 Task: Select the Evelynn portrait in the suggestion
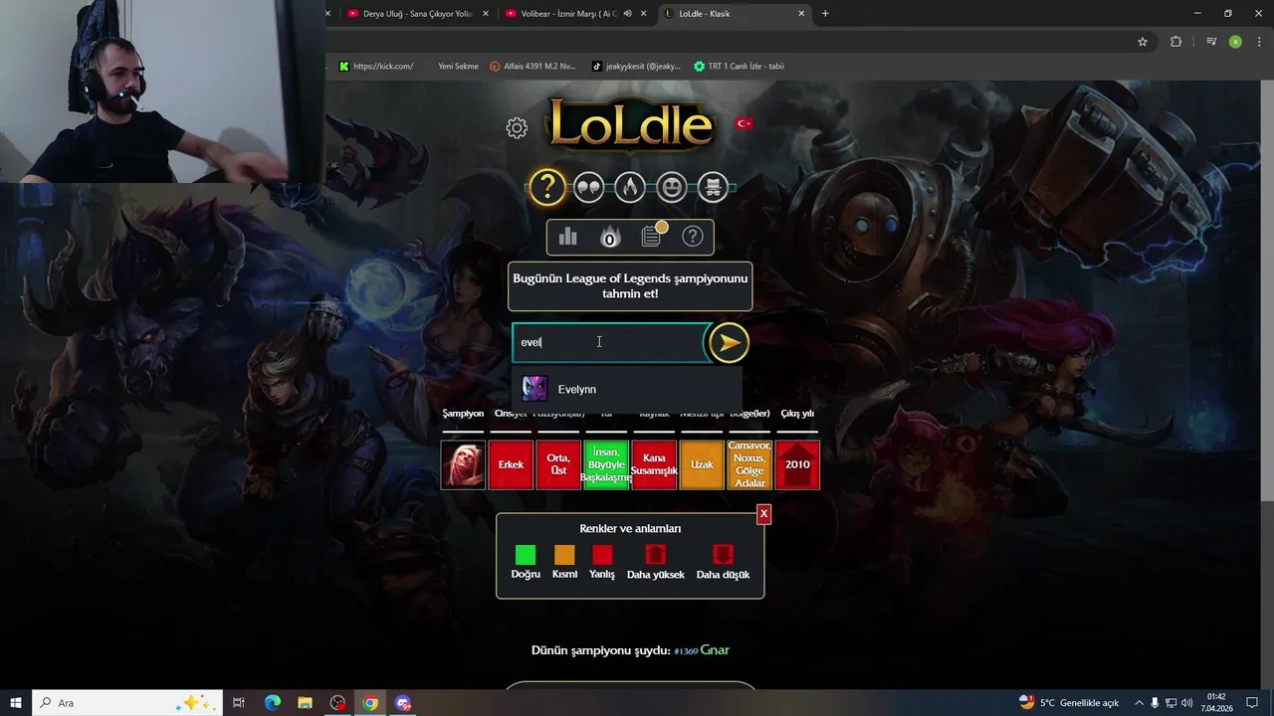click(534, 389)
